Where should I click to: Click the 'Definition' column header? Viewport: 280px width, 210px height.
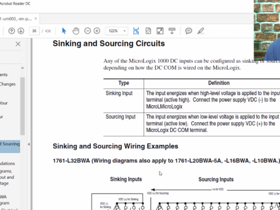pos(219,83)
